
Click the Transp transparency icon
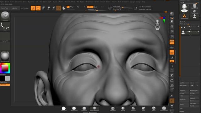click(172, 96)
